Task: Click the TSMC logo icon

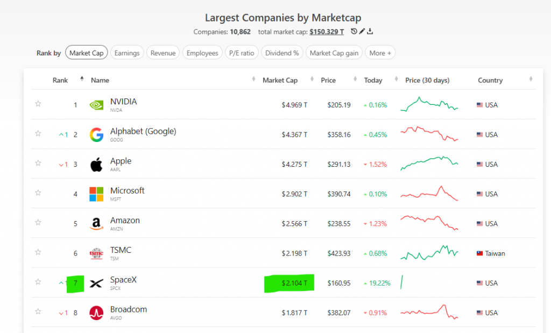Action: click(x=96, y=253)
